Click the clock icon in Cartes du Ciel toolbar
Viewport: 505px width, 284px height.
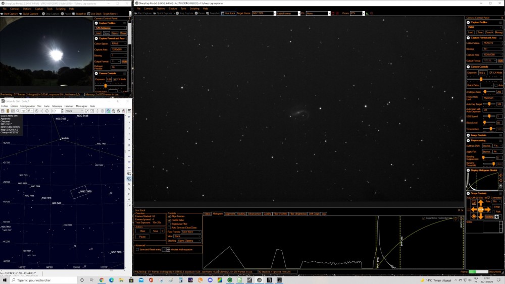pos(37,111)
